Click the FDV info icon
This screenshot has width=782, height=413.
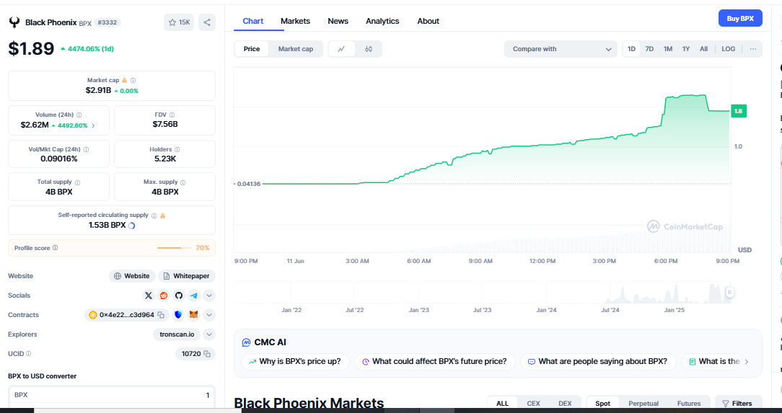[172, 115]
